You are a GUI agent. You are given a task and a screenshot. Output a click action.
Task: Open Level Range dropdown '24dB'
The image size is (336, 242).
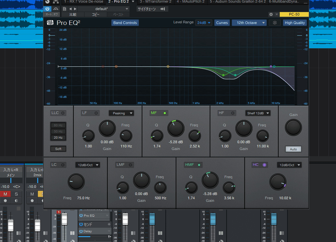204,23
